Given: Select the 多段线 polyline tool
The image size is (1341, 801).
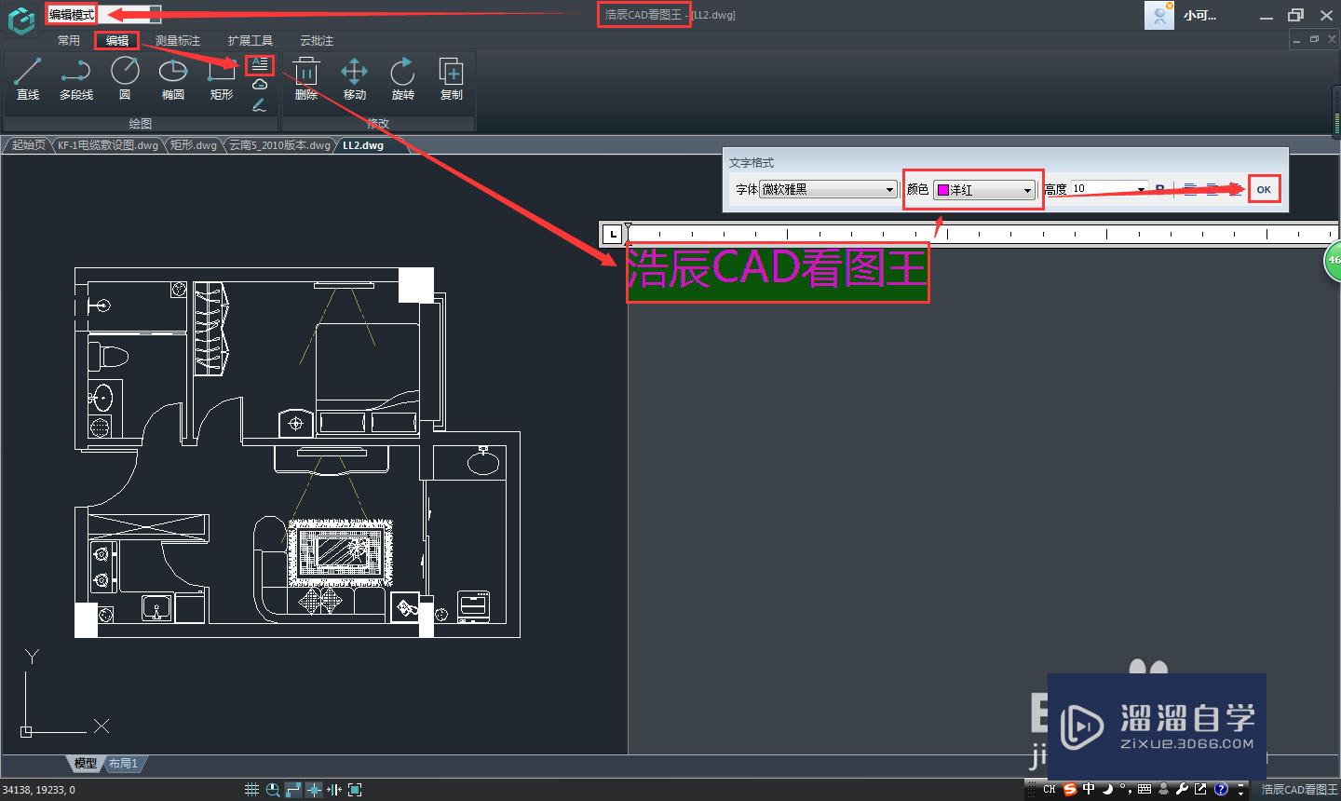Looking at the screenshot, I should (x=76, y=78).
